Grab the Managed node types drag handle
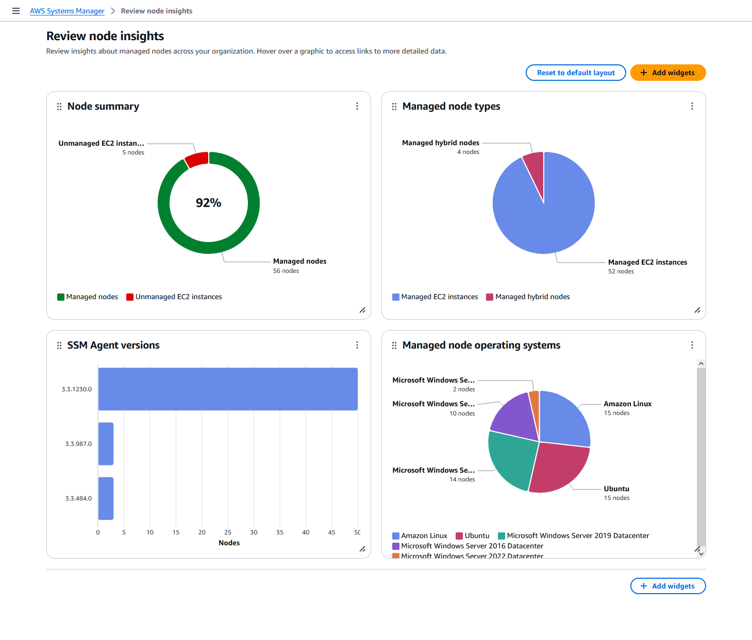 394,106
